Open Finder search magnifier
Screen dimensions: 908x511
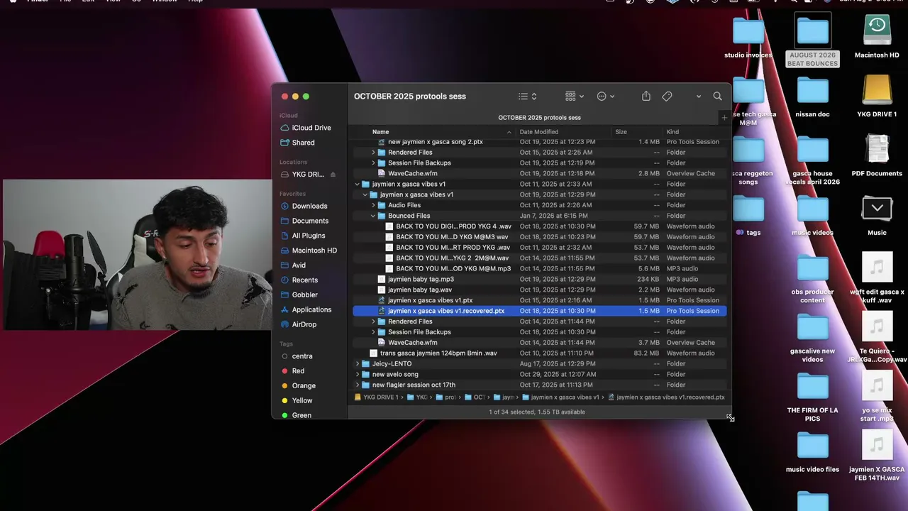(717, 97)
